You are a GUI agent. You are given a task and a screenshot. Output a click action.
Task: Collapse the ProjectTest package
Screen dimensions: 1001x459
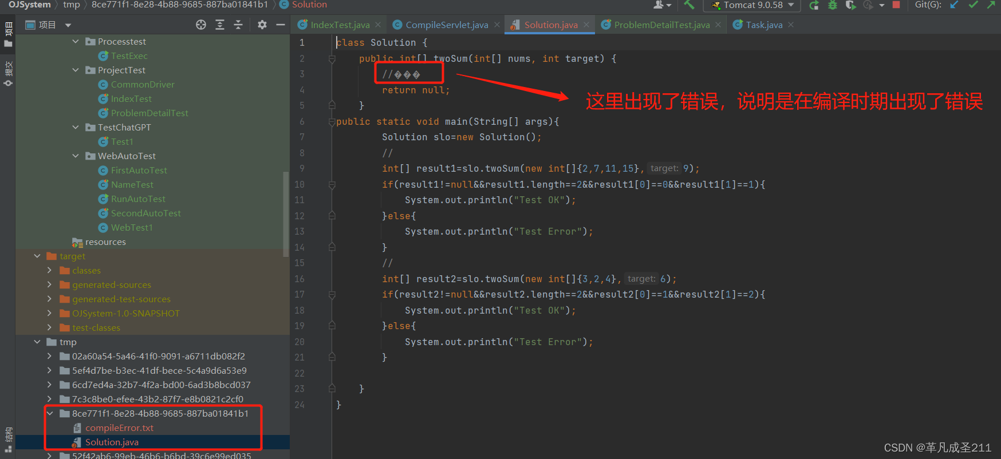coord(76,70)
